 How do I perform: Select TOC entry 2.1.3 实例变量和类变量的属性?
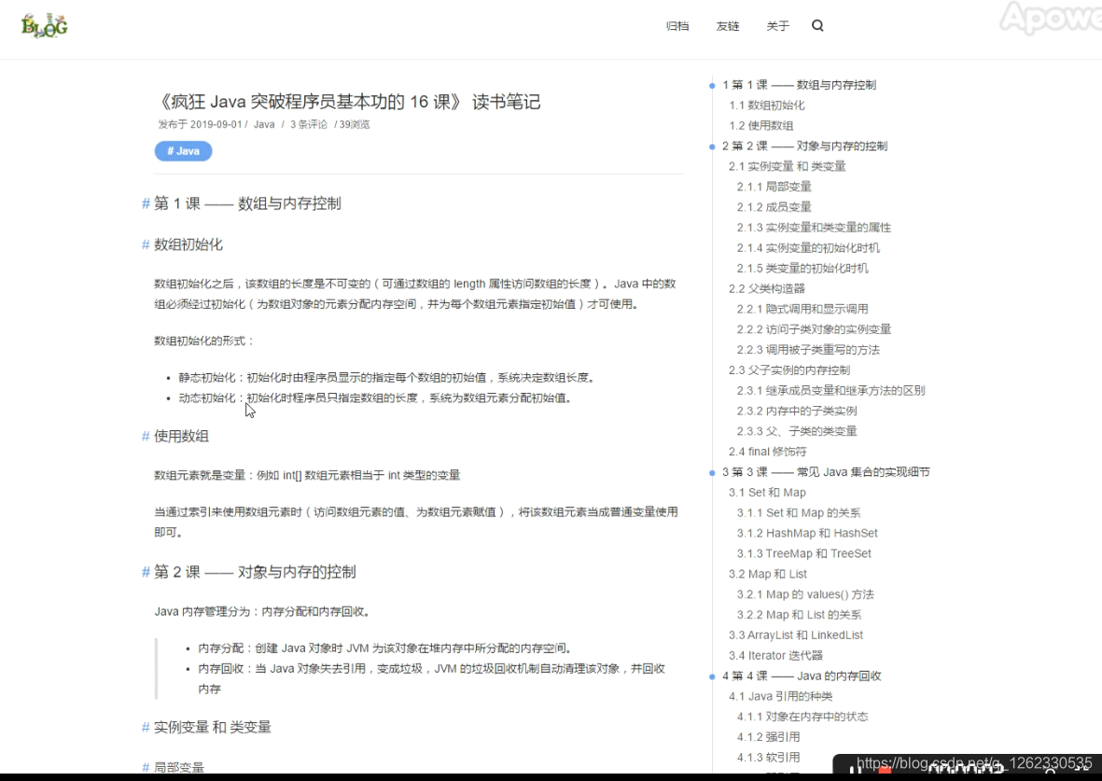point(814,228)
